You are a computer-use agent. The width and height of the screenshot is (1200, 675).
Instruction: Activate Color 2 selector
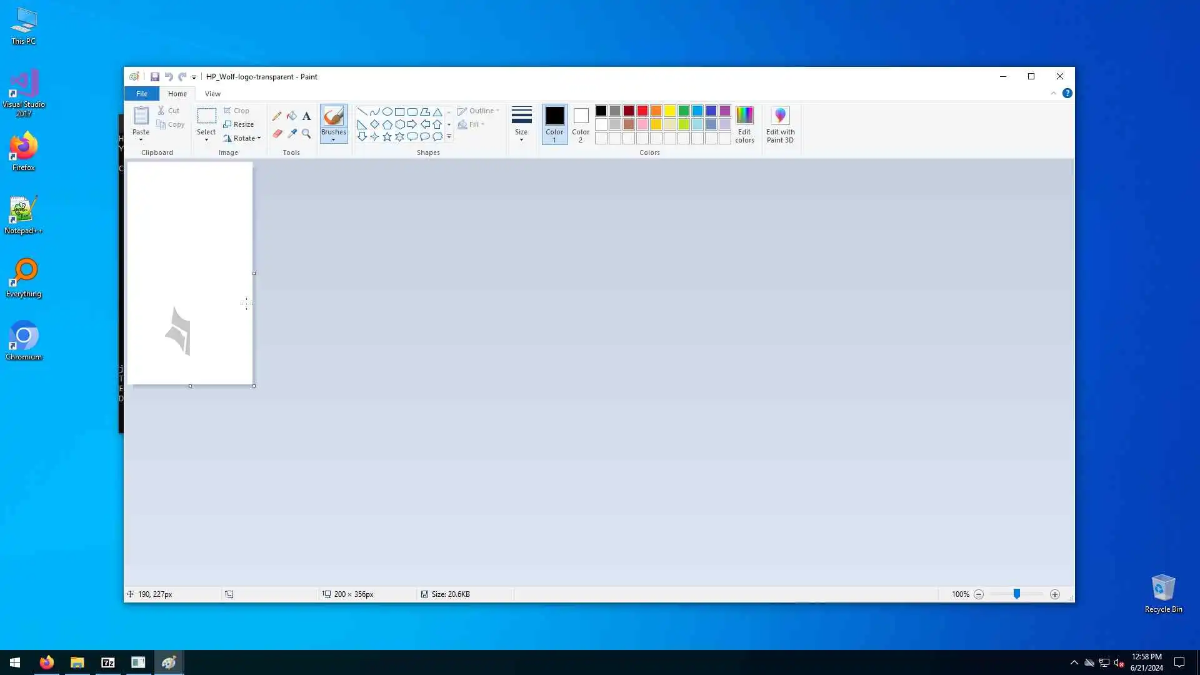pyautogui.click(x=581, y=124)
